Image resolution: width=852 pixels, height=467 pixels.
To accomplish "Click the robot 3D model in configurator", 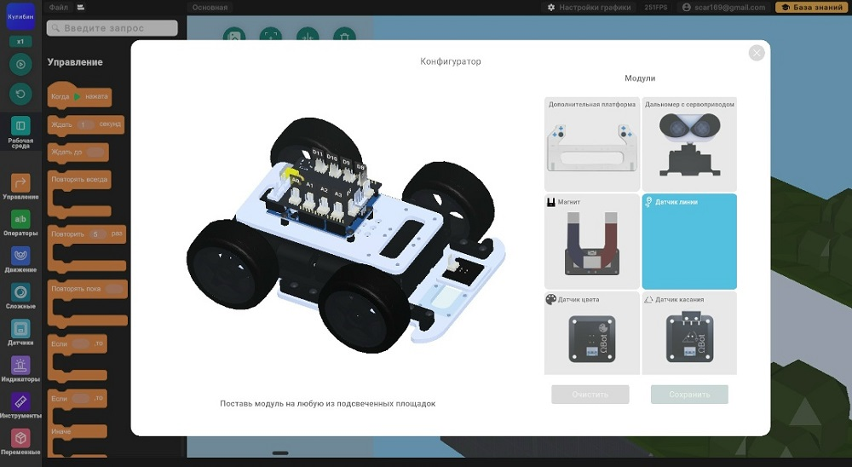I will click(344, 233).
